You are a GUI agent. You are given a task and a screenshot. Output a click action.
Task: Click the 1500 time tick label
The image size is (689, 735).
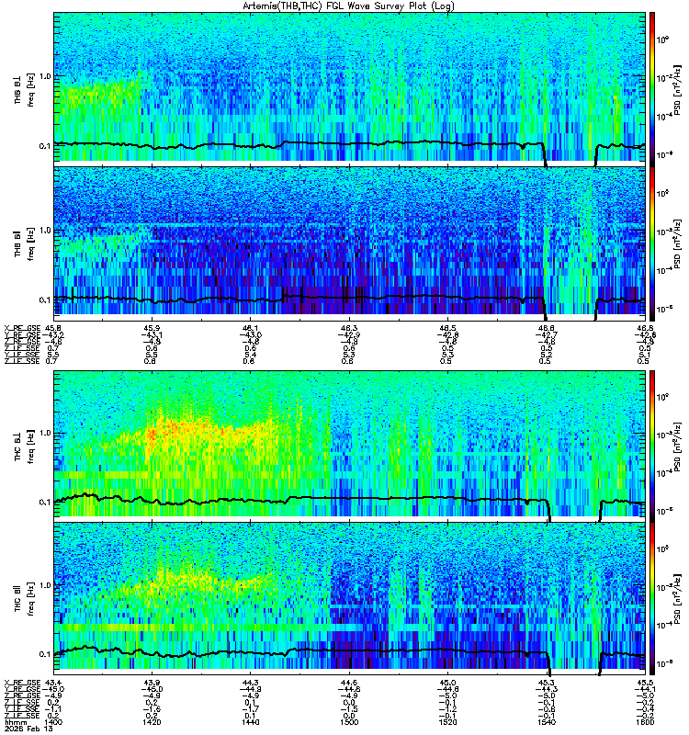(349, 723)
